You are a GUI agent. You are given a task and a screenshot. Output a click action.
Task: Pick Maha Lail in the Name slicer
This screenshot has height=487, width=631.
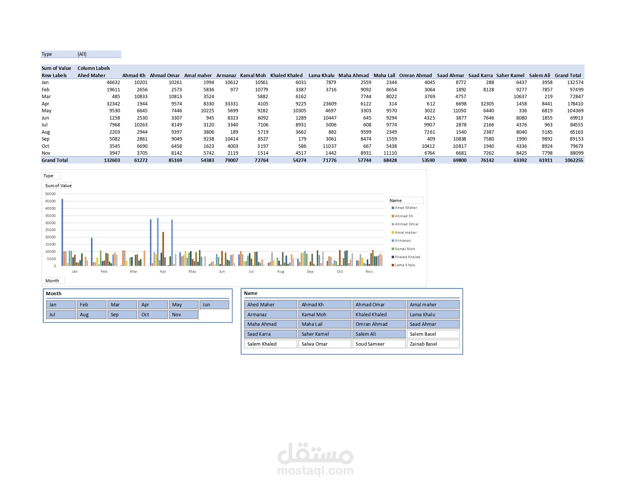point(325,324)
